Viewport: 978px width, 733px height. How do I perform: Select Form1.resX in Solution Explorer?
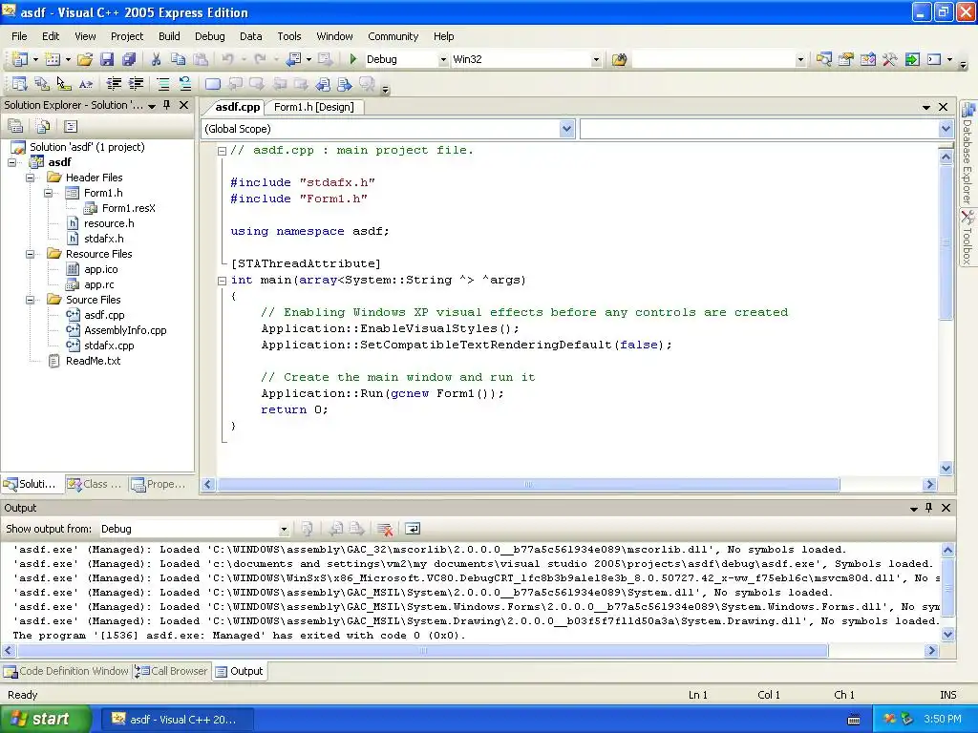pyautogui.click(x=129, y=208)
